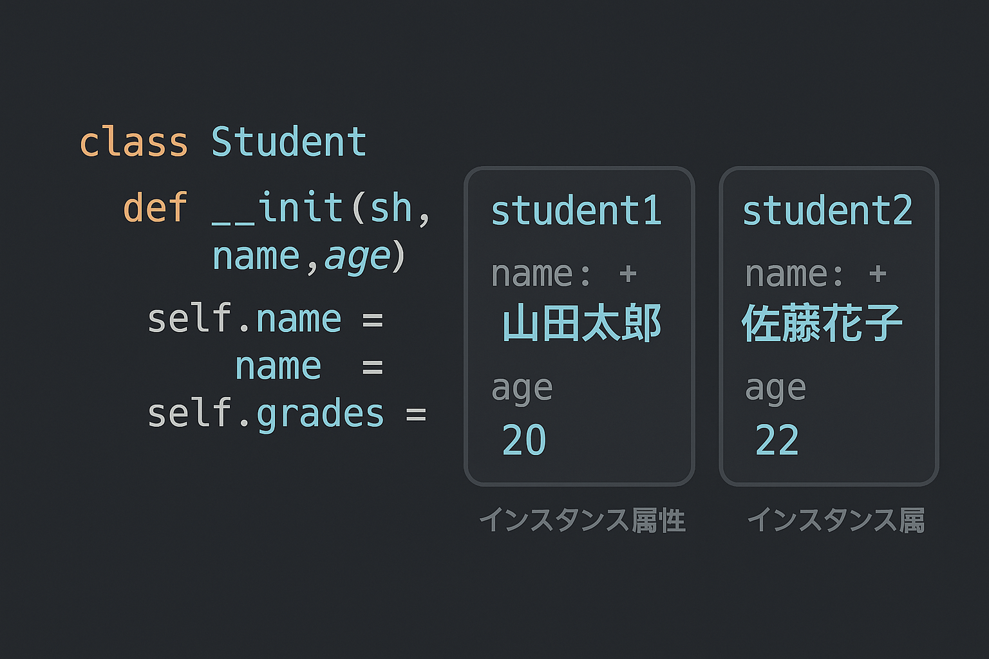
Task: Select the student2 card title
Action: tap(827, 211)
